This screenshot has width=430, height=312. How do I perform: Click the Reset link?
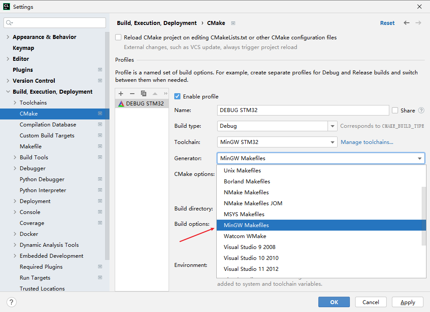click(x=387, y=23)
